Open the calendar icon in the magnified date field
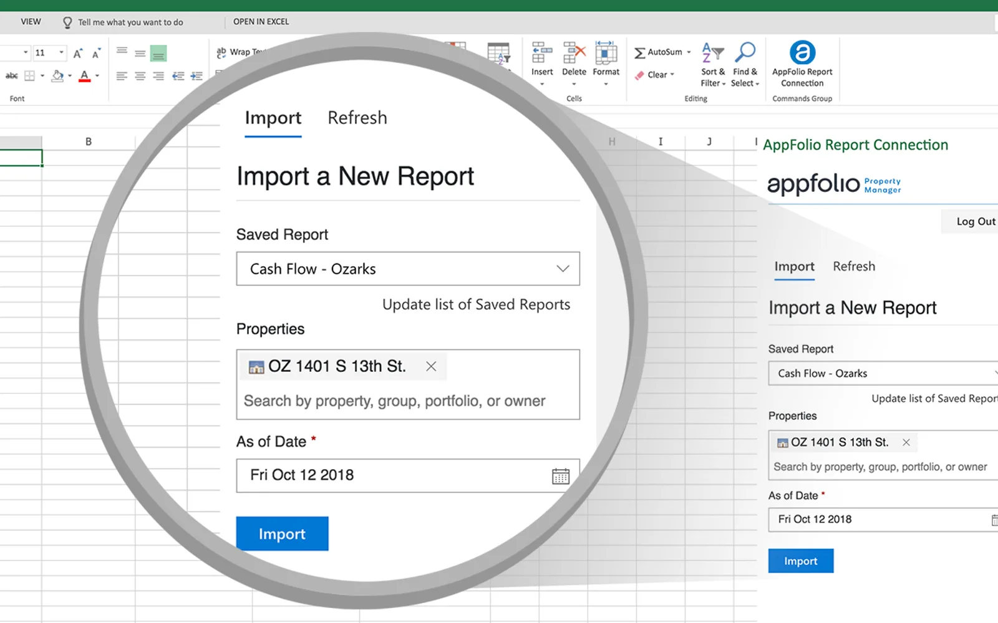 (x=561, y=476)
